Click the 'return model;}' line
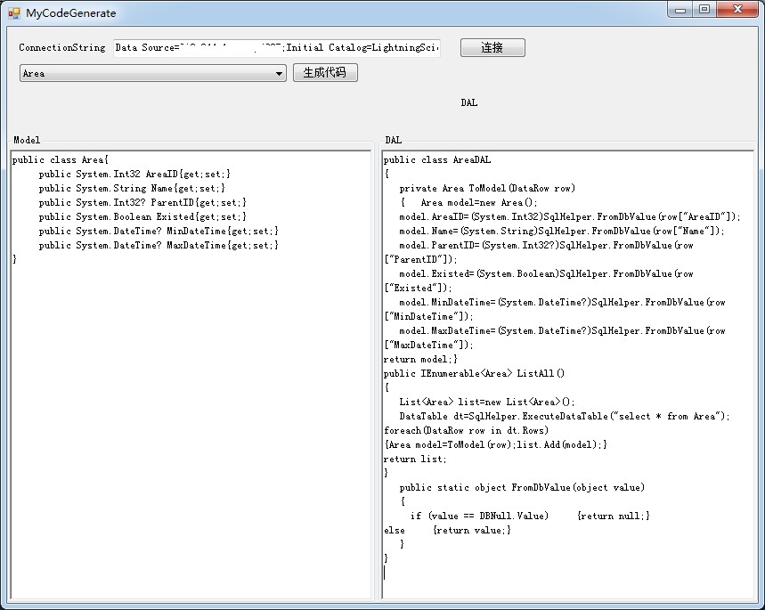The image size is (765, 610). pos(420,359)
